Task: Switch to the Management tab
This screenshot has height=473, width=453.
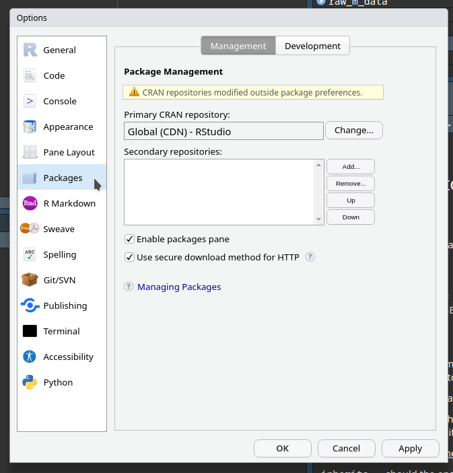Action: point(238,46)
